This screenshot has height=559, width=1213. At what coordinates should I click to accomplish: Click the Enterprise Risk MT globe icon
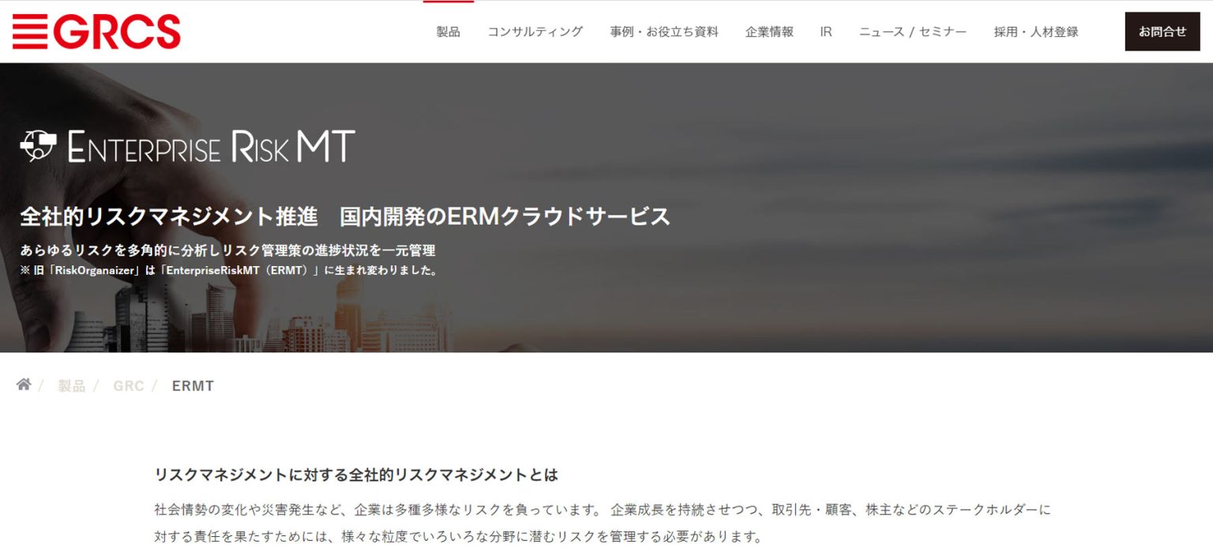[x=37, y=146]
